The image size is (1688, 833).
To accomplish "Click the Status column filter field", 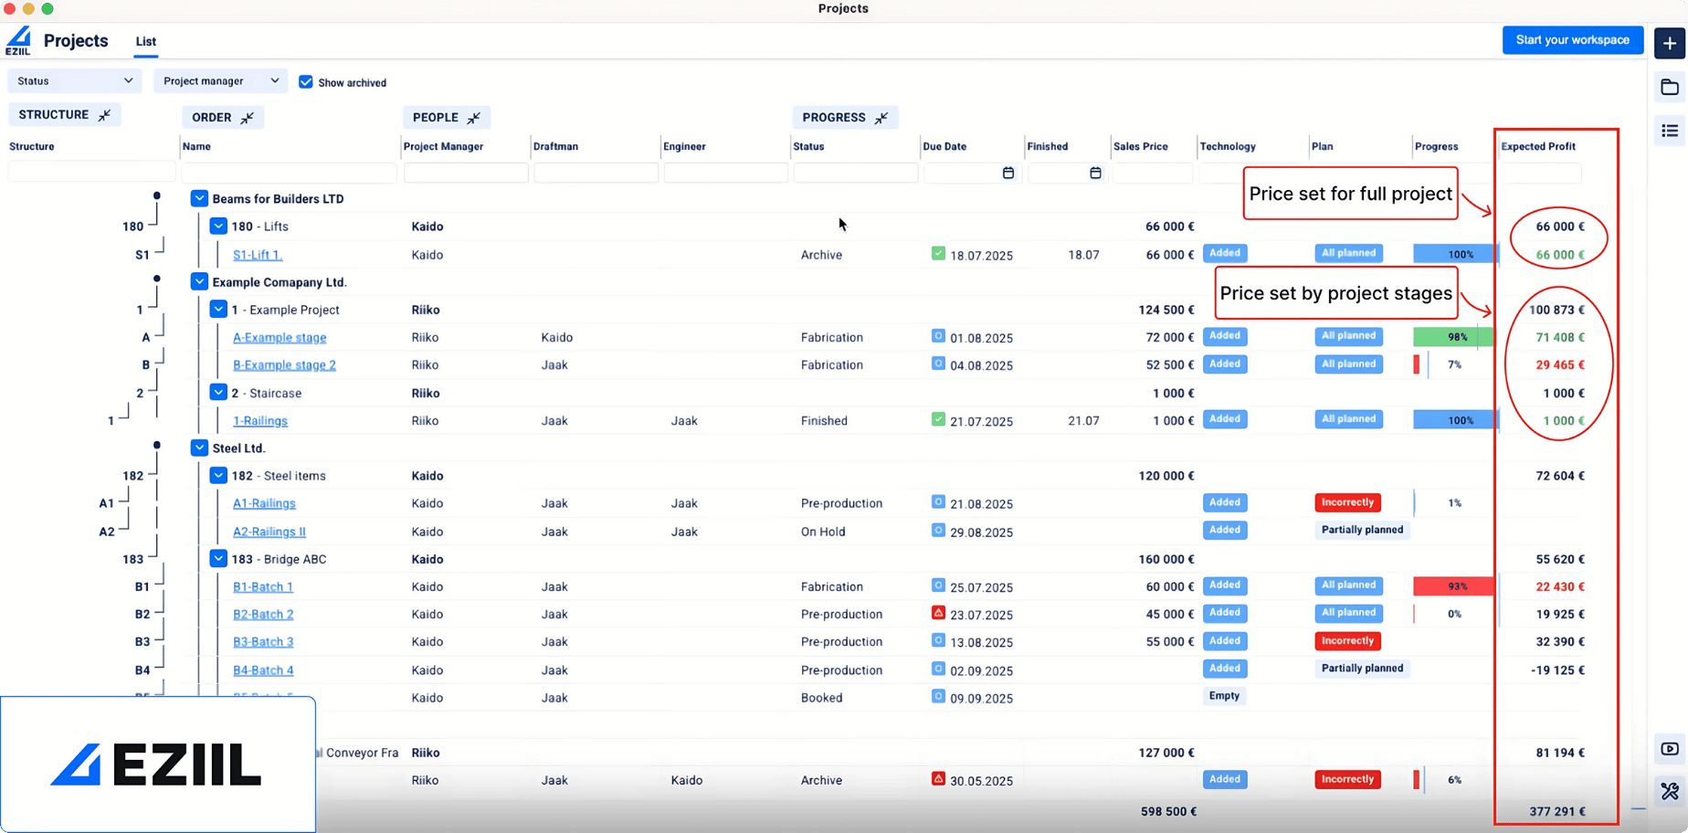I will pos(855,173).
